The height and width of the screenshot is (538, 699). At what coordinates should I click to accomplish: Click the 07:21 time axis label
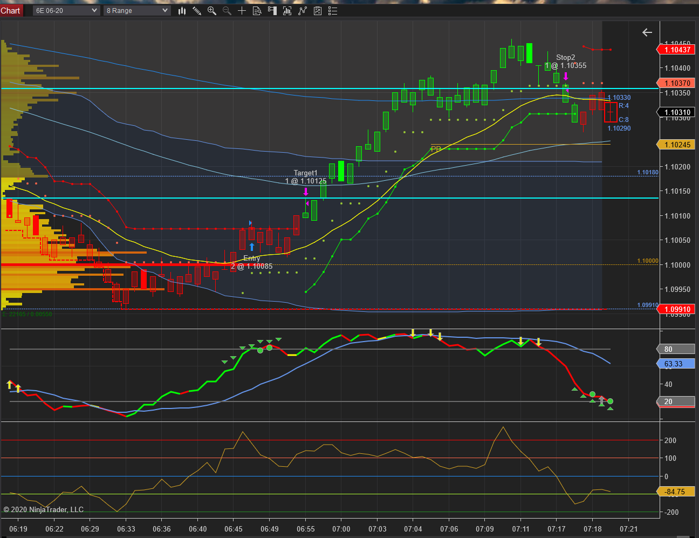click(x=628, y=529)
